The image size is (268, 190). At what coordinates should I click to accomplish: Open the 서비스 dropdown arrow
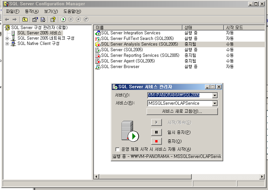[x=215, y=103]
